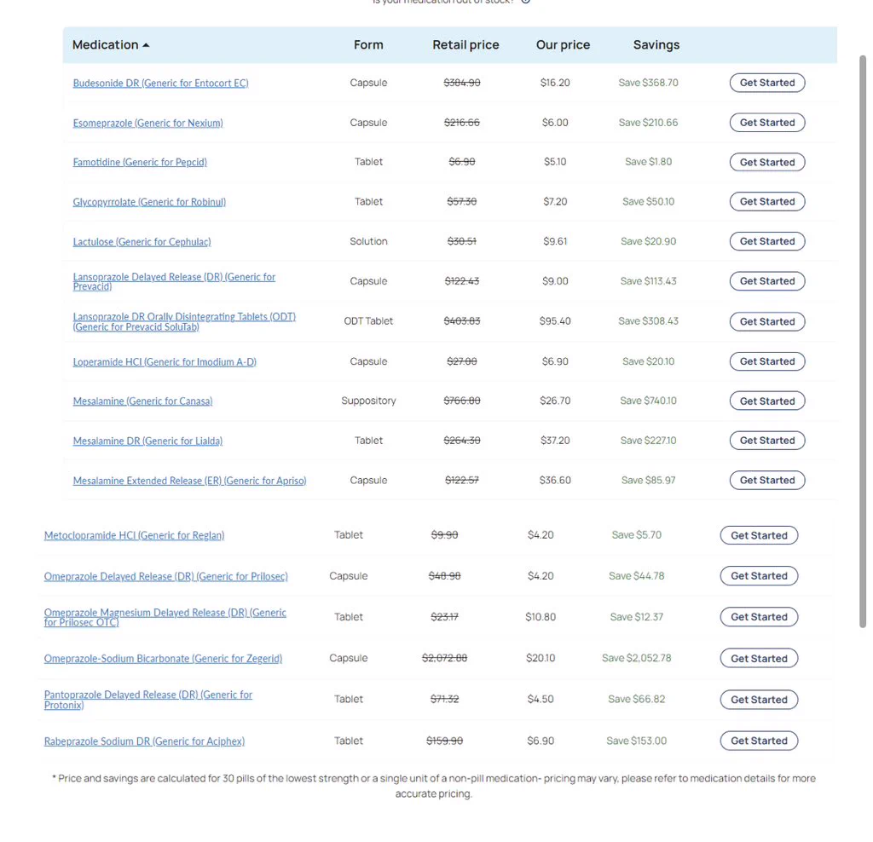Open Metoclopramide HCl (Generic for Reglan) link

click(134, 535)
